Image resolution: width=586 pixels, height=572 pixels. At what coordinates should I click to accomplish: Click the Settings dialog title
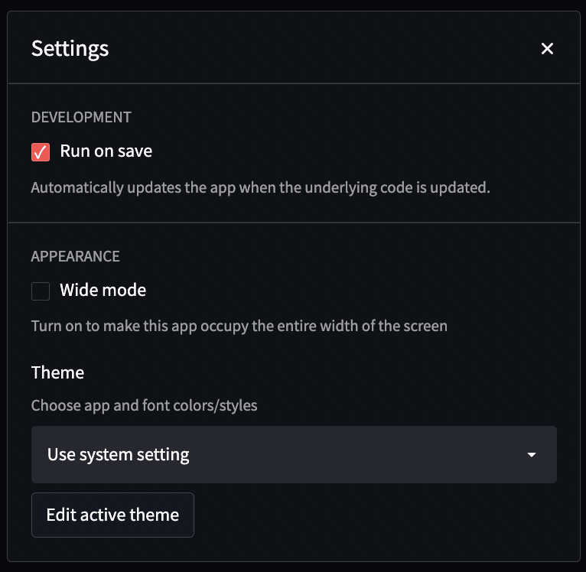[x=70, y=49]
